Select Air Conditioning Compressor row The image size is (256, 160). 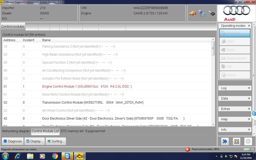click(x=107, y=71)
